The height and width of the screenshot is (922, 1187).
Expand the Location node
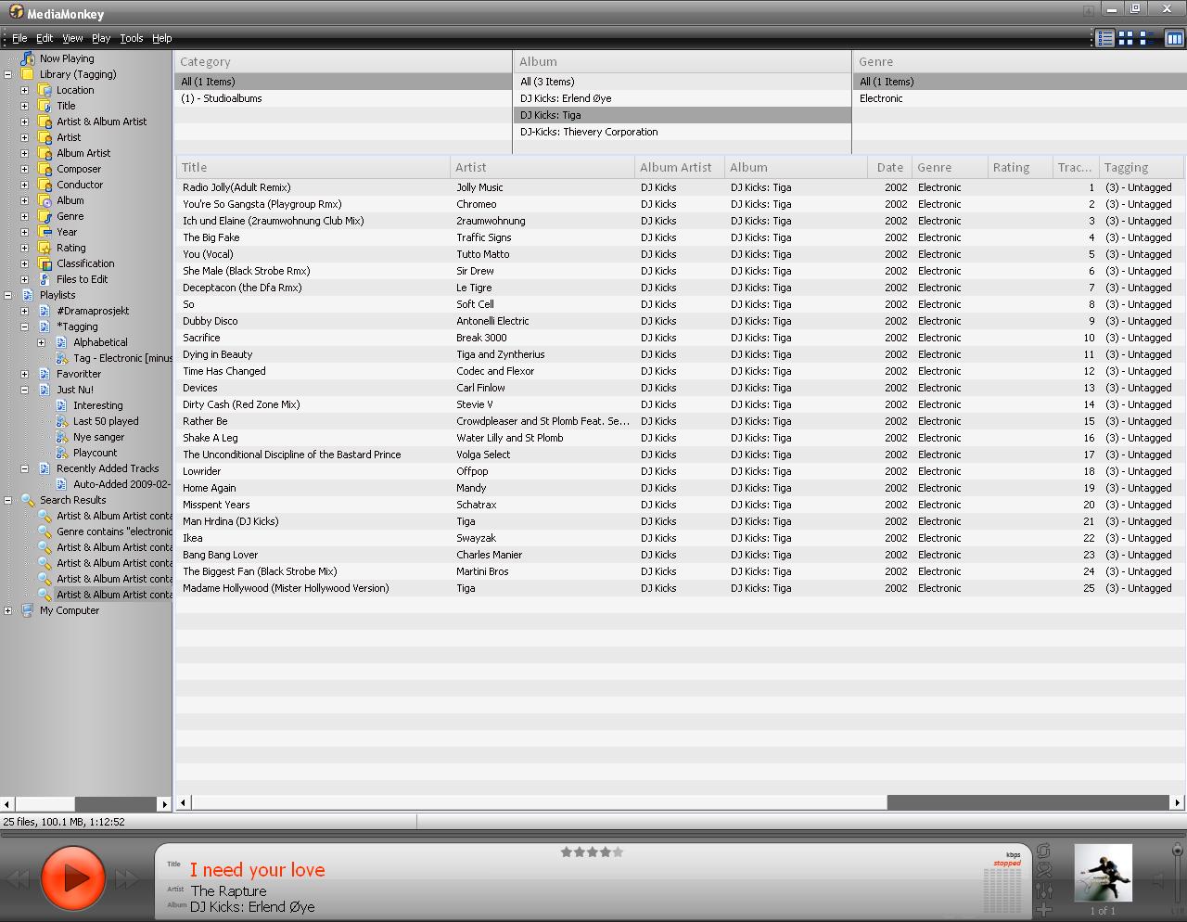(25, 90)
